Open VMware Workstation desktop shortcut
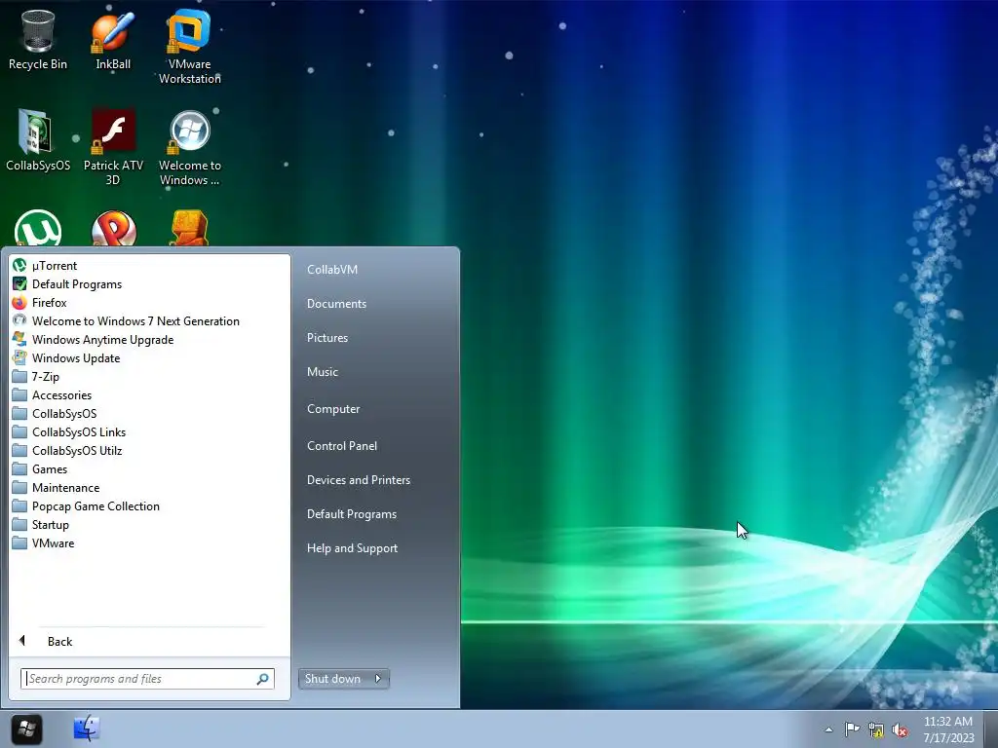Viewport: 998px width, 748px height. pos(189,47)
